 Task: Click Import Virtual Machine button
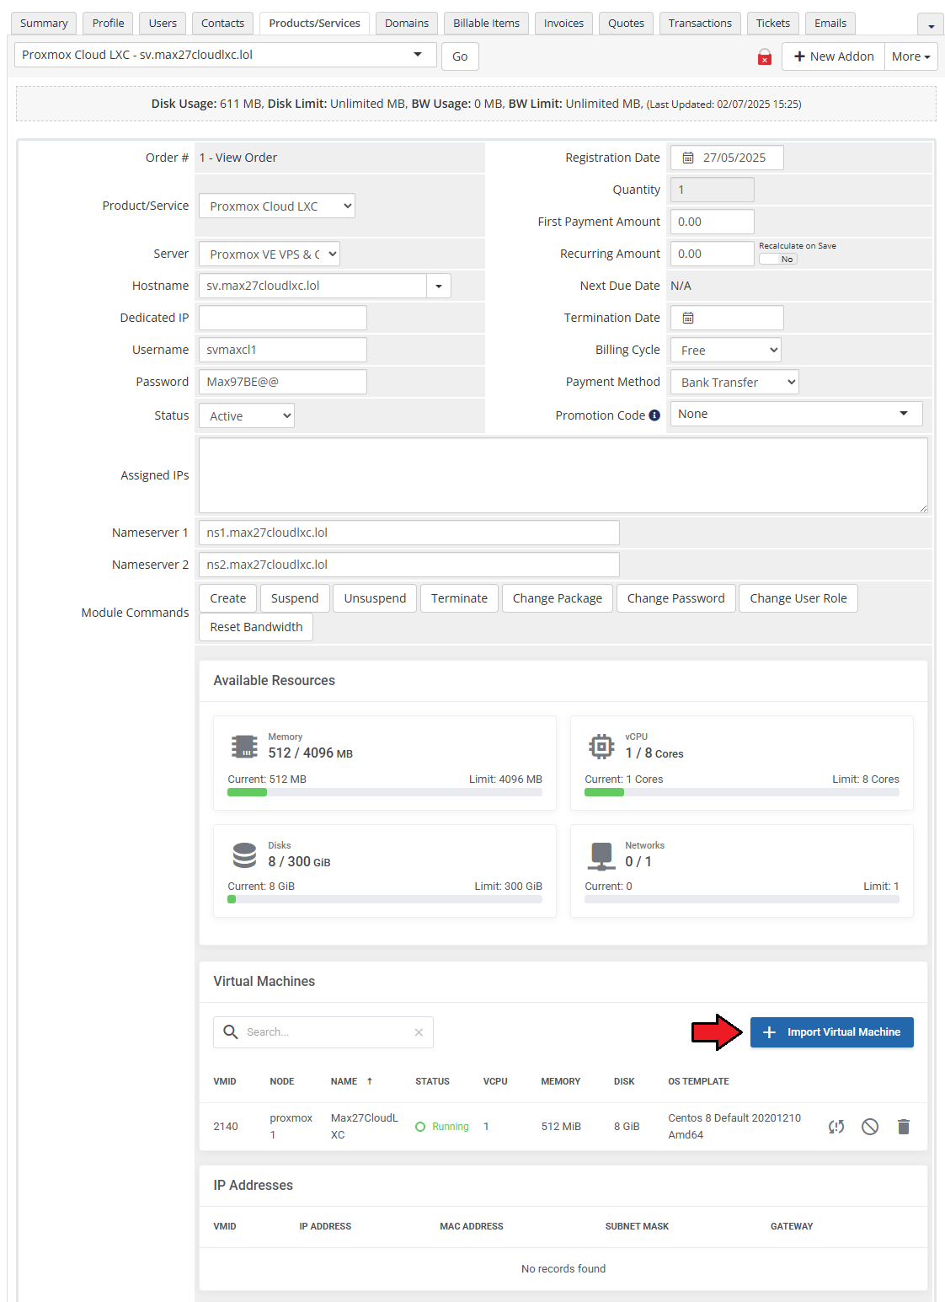(832, 1032)
